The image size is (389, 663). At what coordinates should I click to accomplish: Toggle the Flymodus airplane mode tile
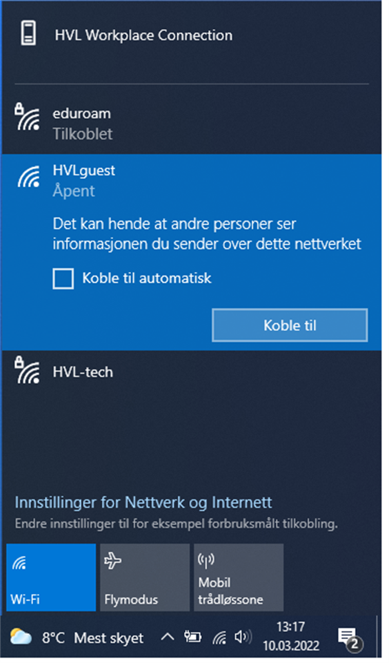pyautogui.click(x=145, y=577)
